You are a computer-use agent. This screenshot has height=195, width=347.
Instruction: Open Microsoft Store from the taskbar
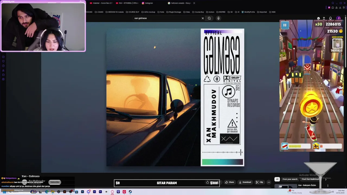click(x=76, y=192)
